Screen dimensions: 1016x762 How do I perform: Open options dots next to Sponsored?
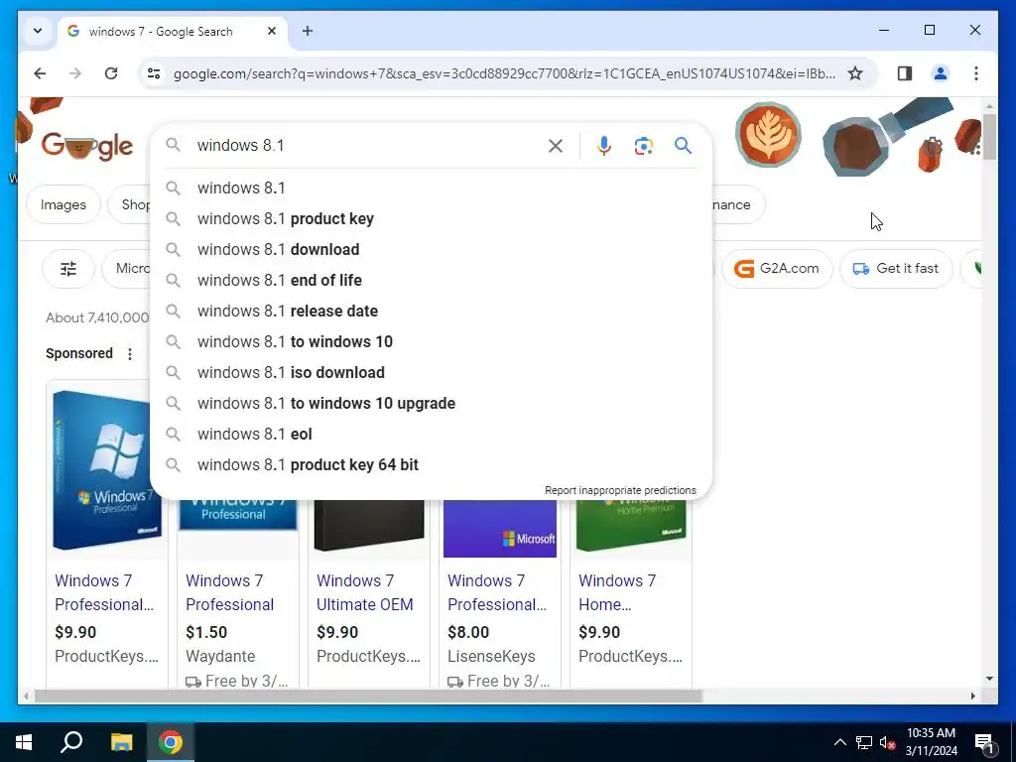click(x=130, y=354)
